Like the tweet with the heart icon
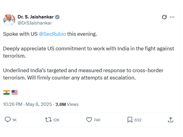The width and height of the screenshot is (183, 137). [89, 120]
